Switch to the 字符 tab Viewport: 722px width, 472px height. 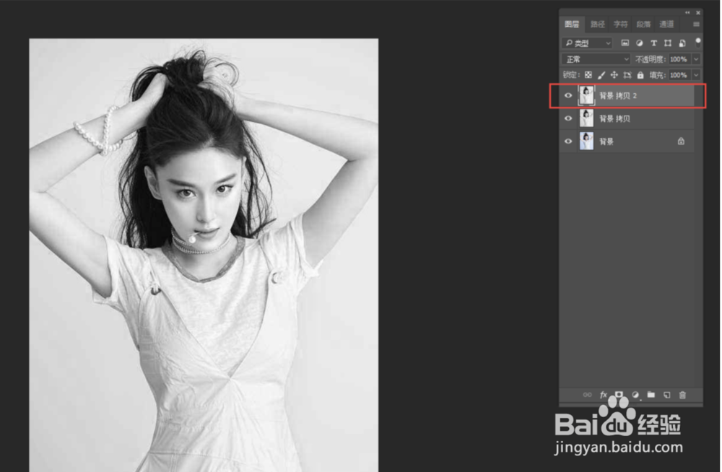coord(621,24)
